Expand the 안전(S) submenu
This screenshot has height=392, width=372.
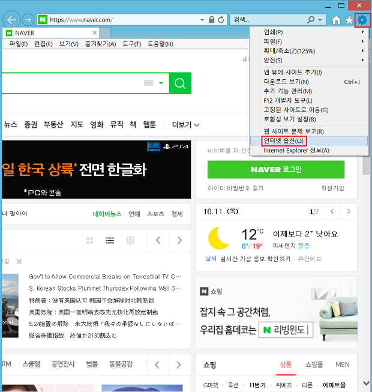click(x=309, y=60)
